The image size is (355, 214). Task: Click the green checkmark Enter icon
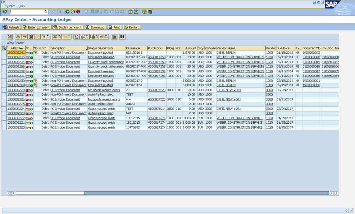coord(5,12)
